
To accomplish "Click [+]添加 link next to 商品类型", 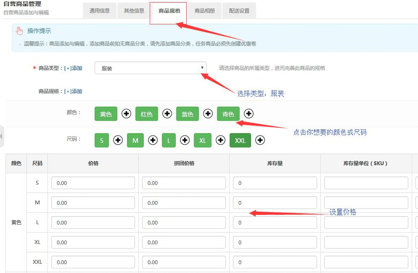I will pos(73,68).
